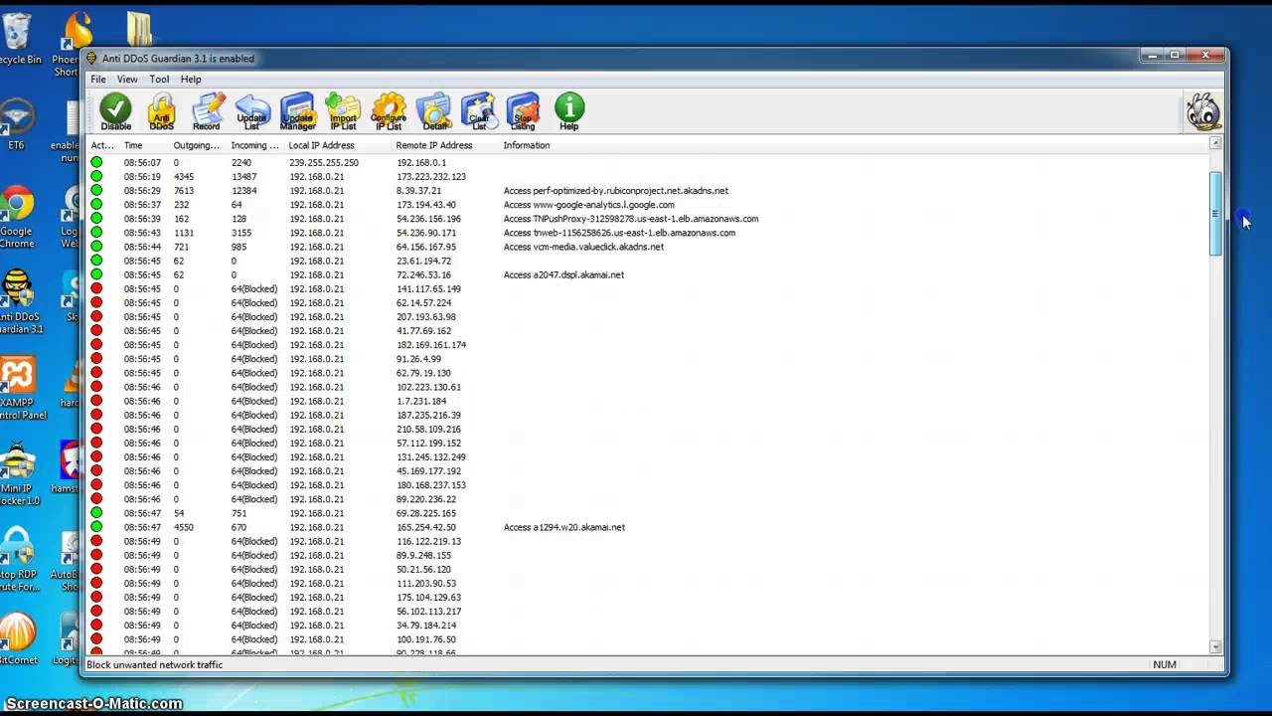Sort by Local IP Address column header
Image resolution: width=1272 pixels, height=716 pixels.
coord(338,145)
